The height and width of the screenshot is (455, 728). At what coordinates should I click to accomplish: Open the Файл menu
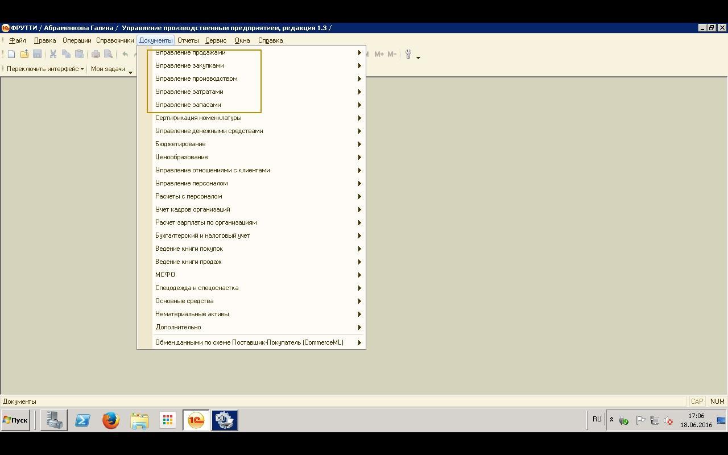[x=18, y=40]
